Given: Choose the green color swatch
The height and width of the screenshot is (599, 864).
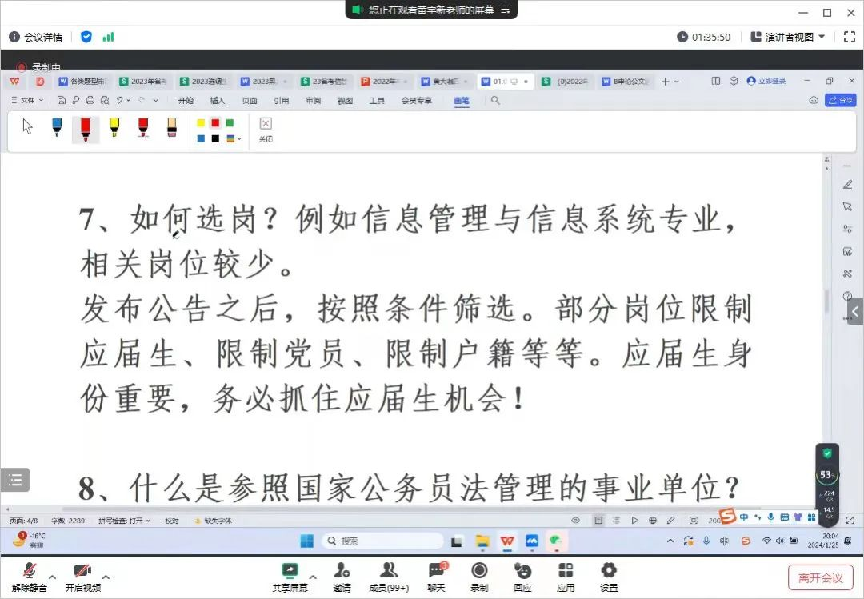Looking at the screenshot, I should (x=230, y=123).
